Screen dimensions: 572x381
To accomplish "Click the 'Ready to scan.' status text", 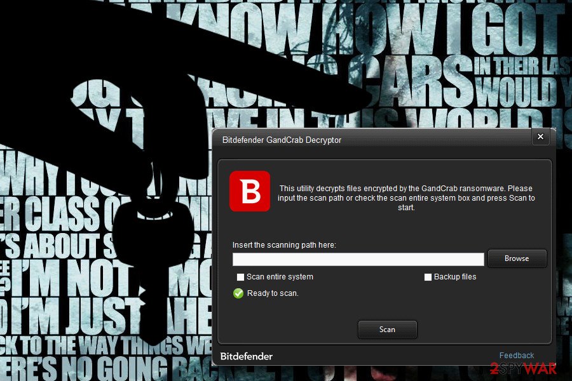I will click(273, 293).
